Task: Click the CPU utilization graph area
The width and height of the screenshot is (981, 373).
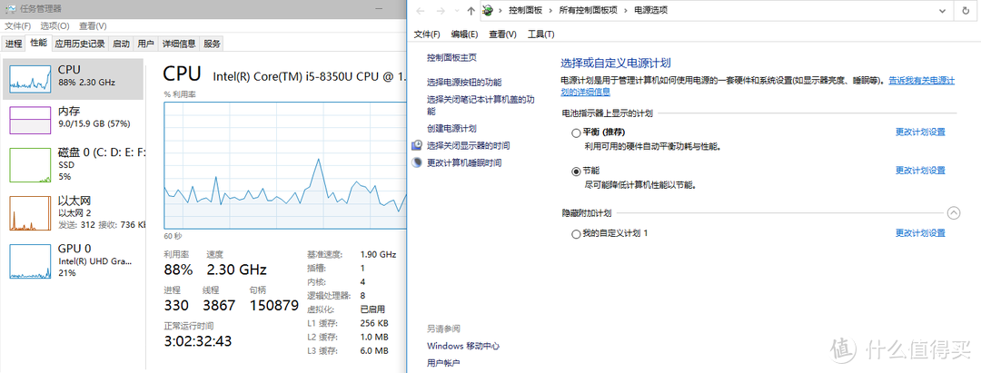Action: [x=283, y=163]
